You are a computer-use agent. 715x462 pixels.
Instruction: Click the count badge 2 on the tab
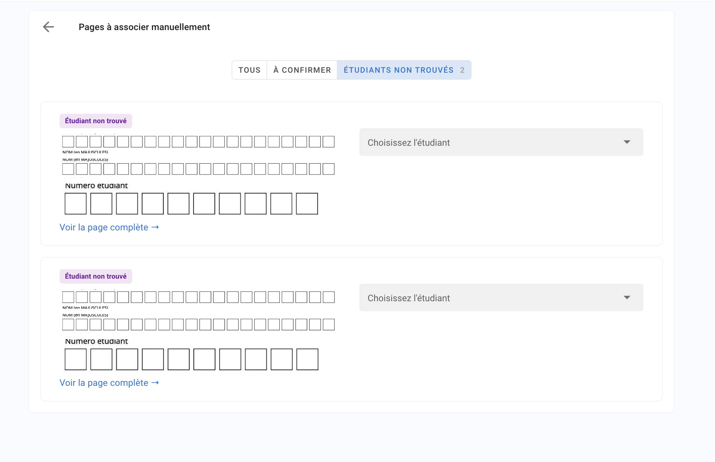click(462, 70)
